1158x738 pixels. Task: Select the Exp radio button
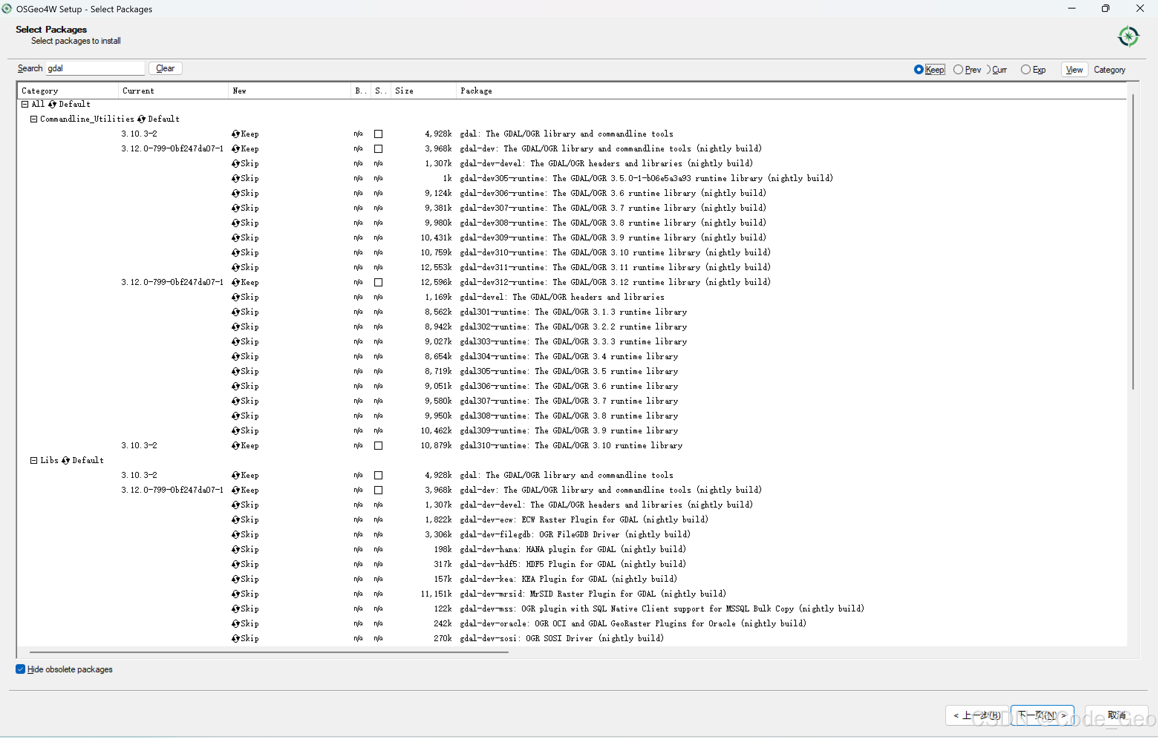[x=1025, y=70]
